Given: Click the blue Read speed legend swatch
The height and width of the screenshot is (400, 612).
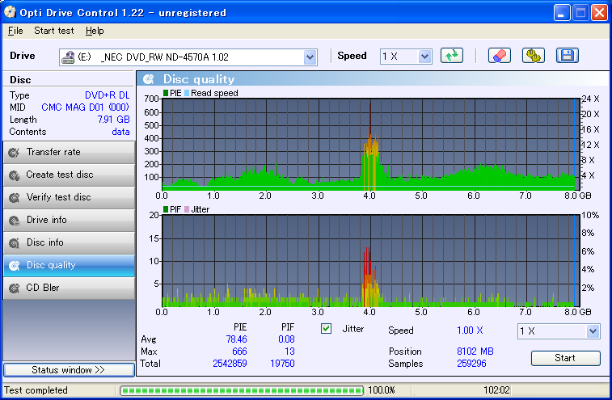Looking at the screenshot, I should [x=187, y=93].
